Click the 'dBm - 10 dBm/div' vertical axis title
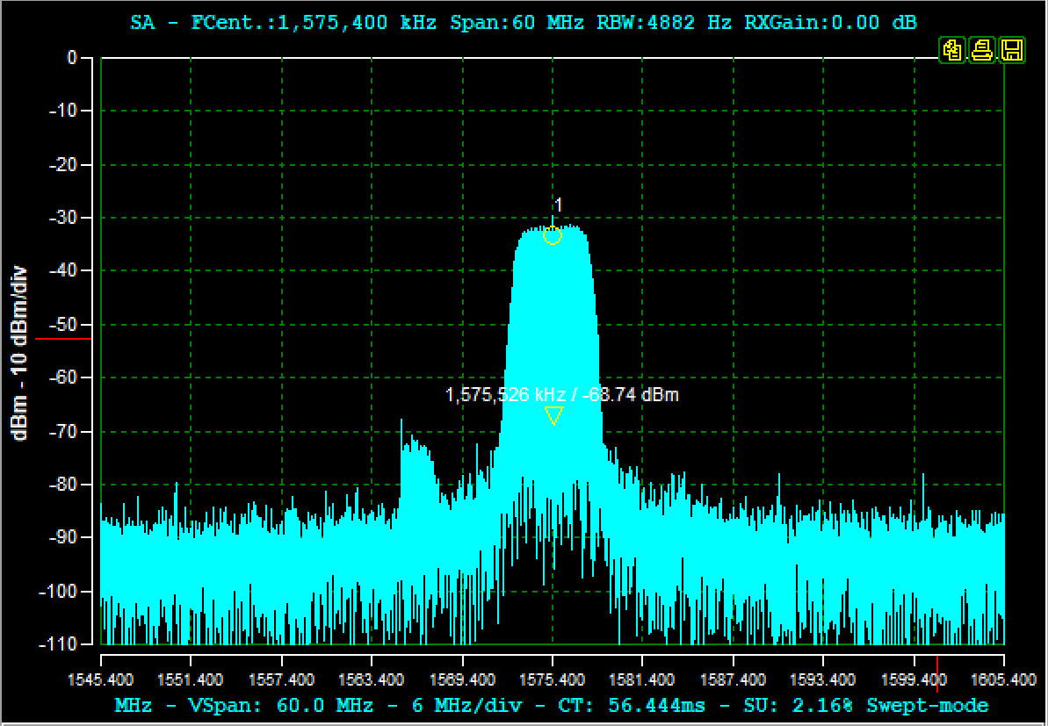The image size is (1048, 726). 20,353
